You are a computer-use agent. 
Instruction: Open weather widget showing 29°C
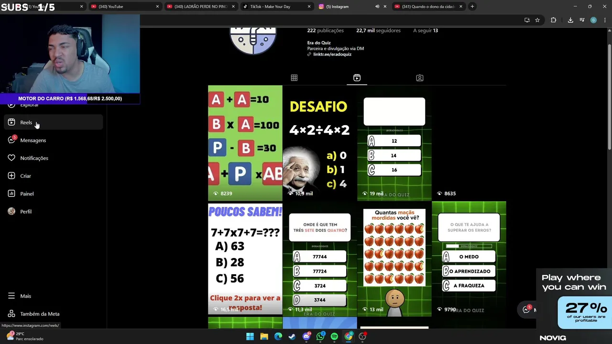pos(25,336)
